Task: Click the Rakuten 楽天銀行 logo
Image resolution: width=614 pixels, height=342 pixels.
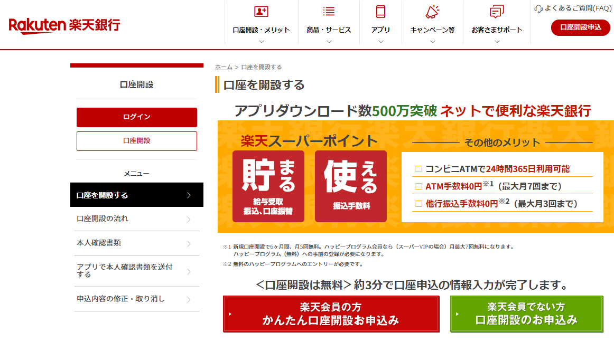Action: point(64,25)
